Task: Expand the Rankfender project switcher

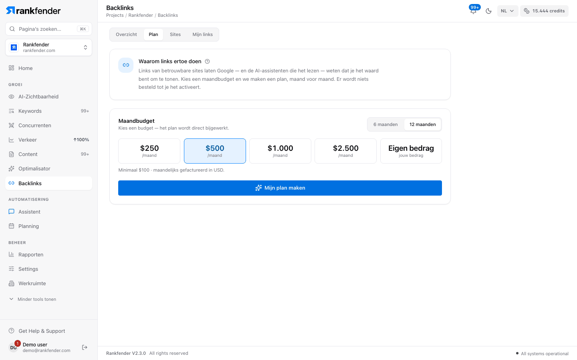Action: coord(48,48)
